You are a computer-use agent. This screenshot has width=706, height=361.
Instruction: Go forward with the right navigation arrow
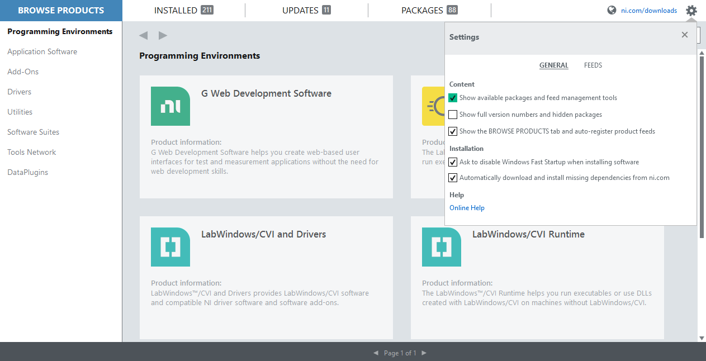[163, 36]
